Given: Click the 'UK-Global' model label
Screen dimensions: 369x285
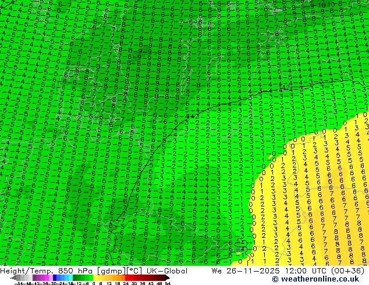Looking at the screenshot, I should pyautogui.click(x=167, y=271).
